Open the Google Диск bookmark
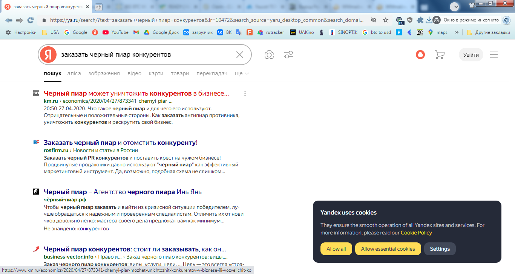Screen dimensions: 515x274 161,32
